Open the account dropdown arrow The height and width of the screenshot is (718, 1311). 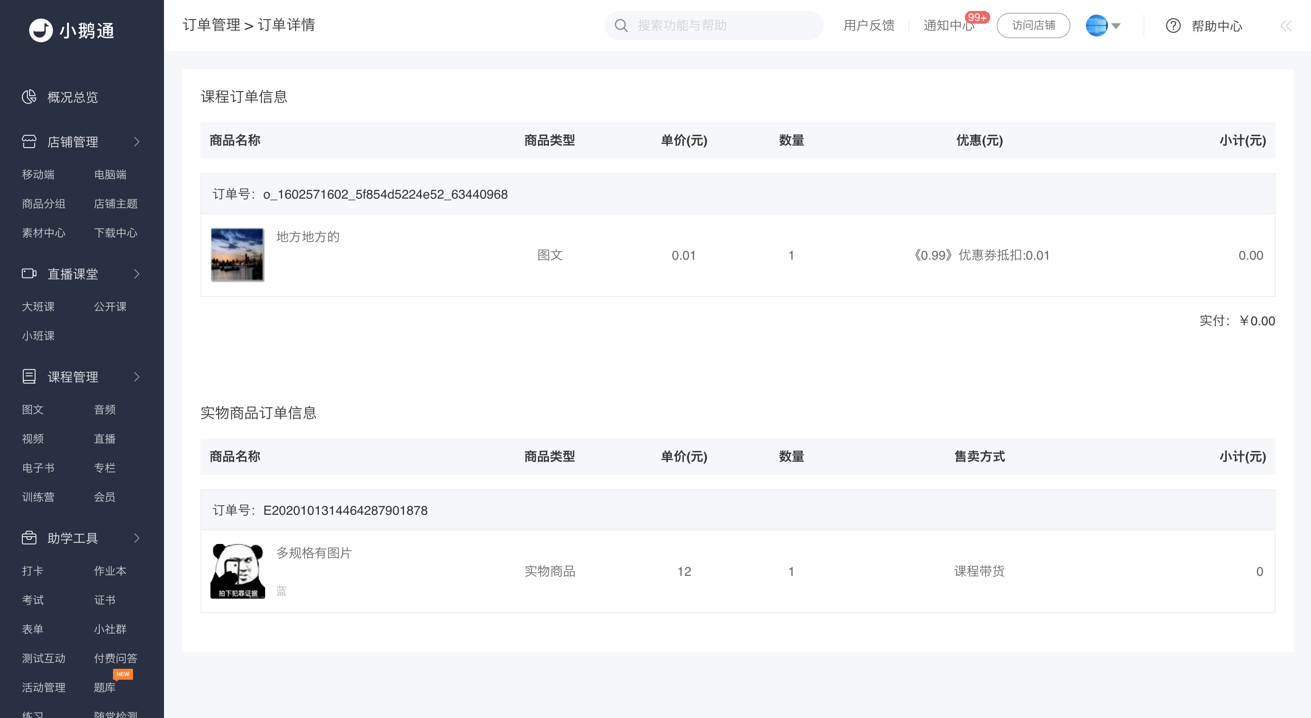[1116, 26]
